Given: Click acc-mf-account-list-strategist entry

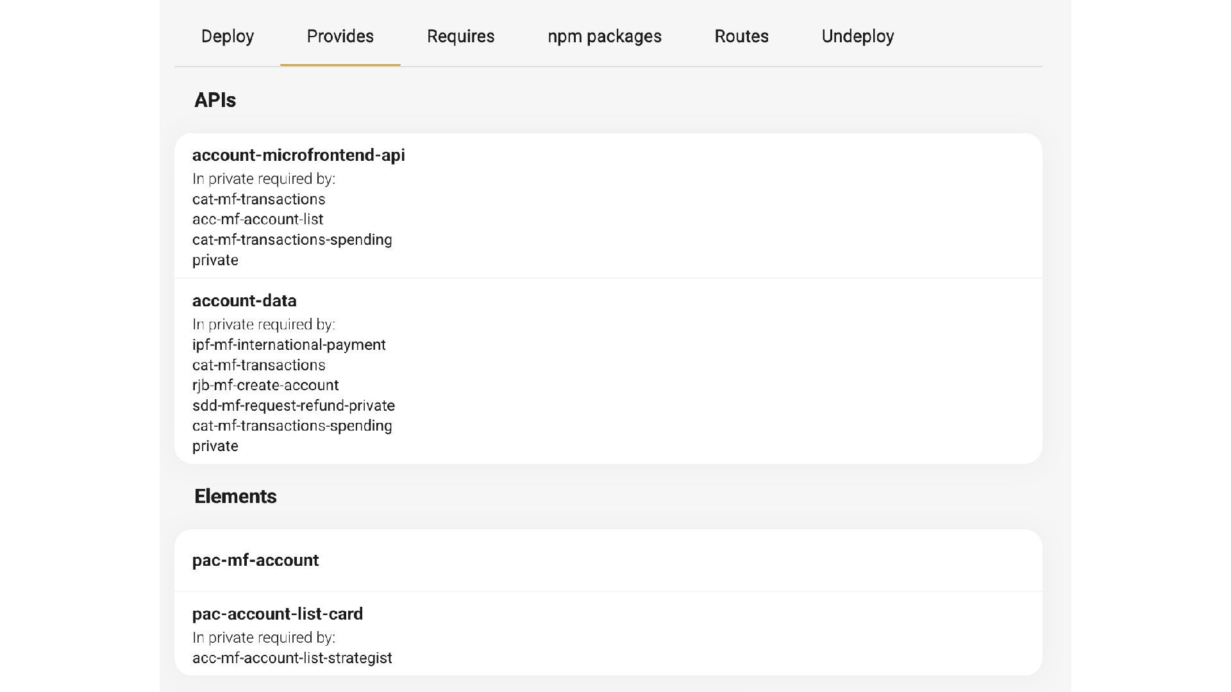Looking at the screenshot, I should 292,658.
